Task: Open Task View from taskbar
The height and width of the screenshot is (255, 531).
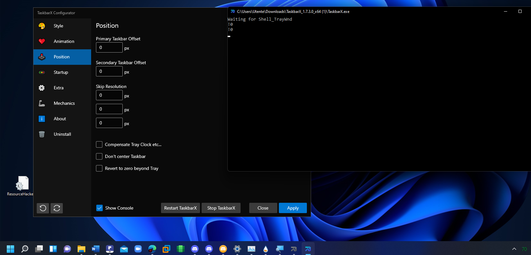Action: [x=39, y=249]
